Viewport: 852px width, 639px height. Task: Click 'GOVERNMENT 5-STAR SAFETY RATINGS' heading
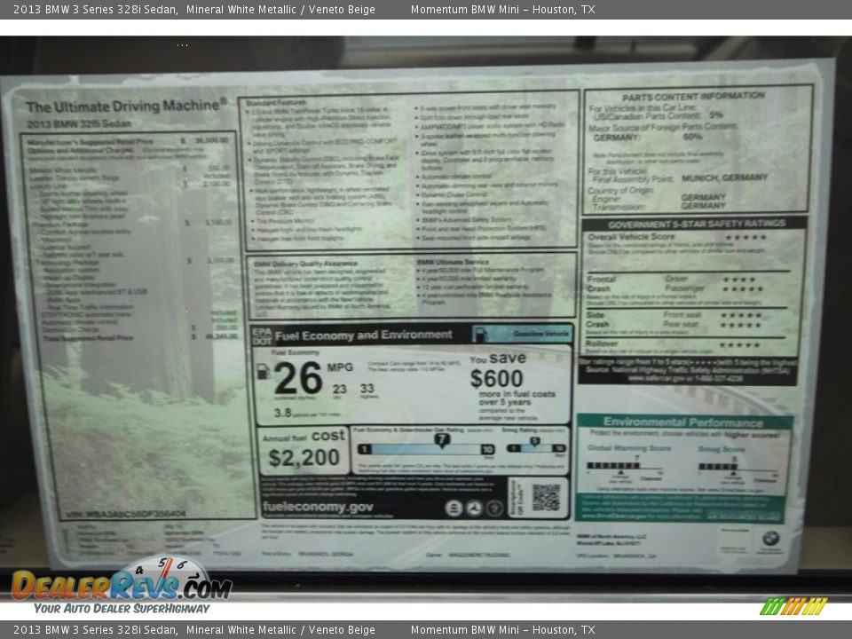click(696, 224)
